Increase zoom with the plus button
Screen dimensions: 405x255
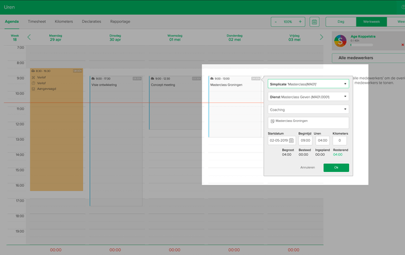[x=300, y=22]
